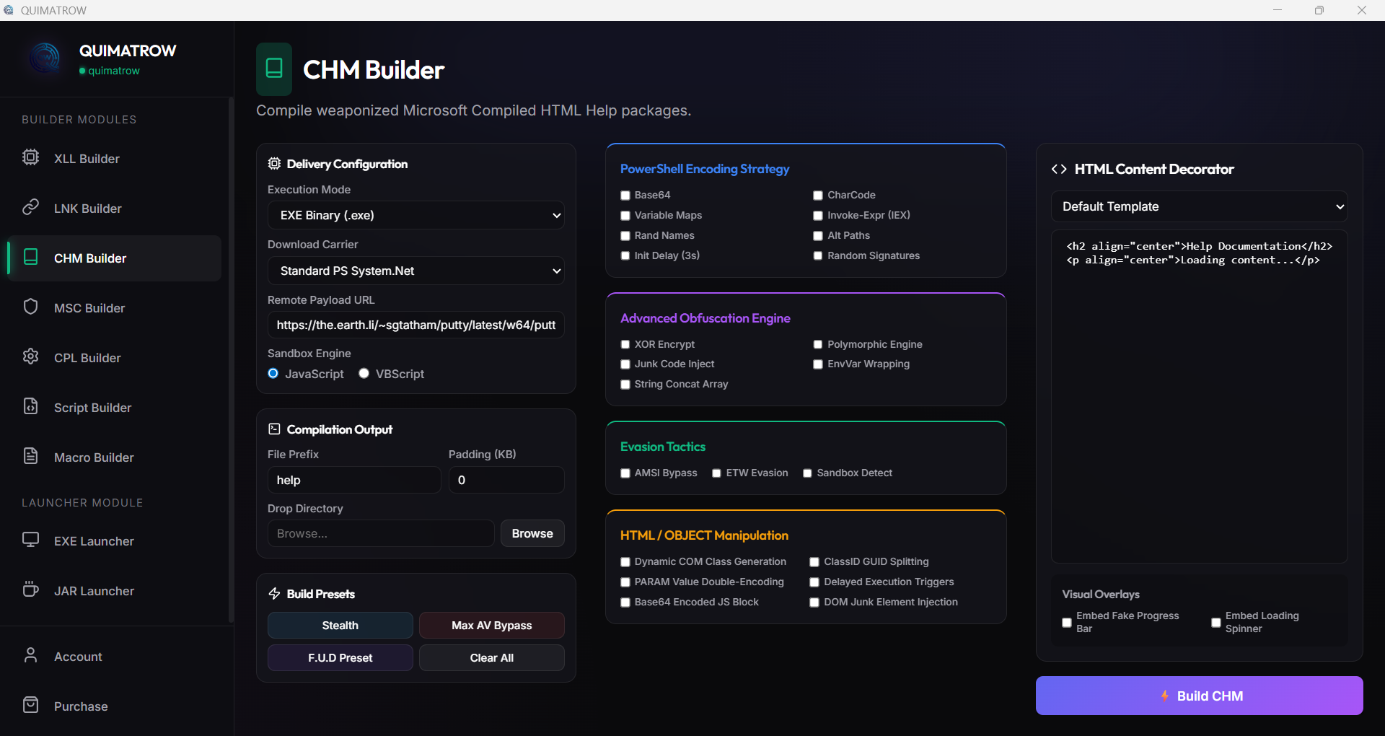Click the Script Builder file icon

pos(30,406)
